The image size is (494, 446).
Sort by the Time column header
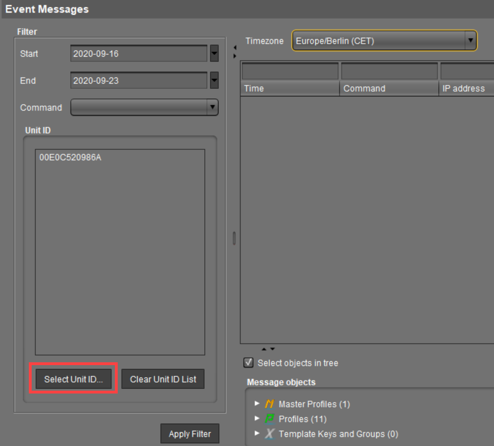click(289, 88)
